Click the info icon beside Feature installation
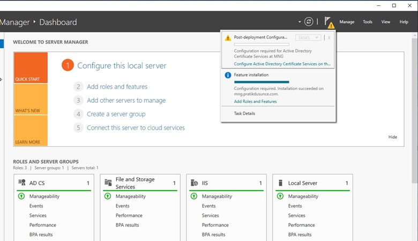The width and height of the screenshot is (418, 241). click(x=228, y=75)
